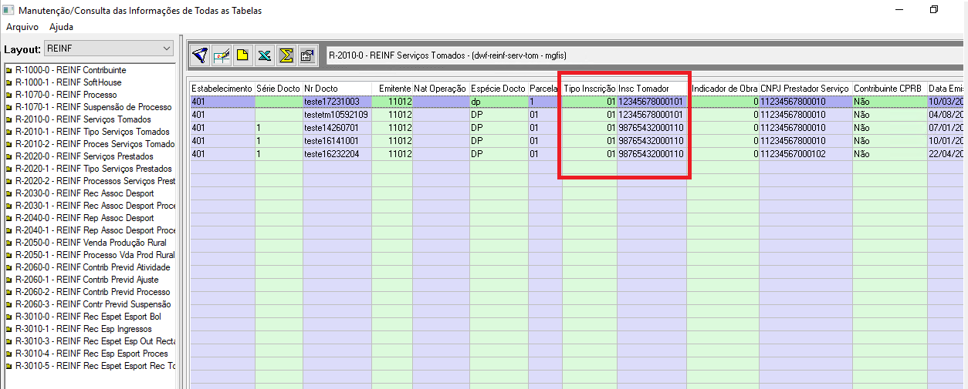968x389 pixels.
Task: Click the Espécie Docto column header
Action: click(x=499, y=89)
